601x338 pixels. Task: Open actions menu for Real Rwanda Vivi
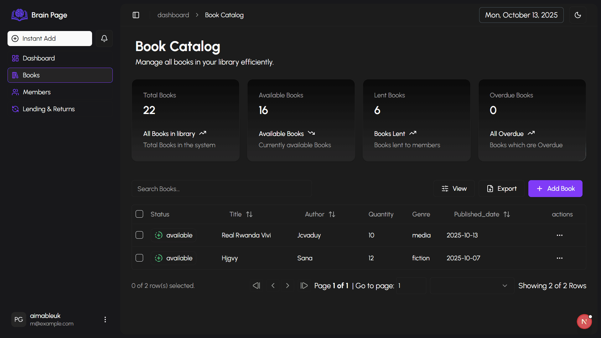560,235
